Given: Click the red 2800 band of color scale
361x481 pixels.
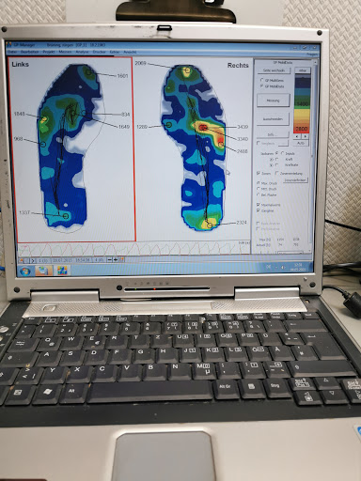Looking at the screenshot, I should pyautogui.click(x=302, y=129).
